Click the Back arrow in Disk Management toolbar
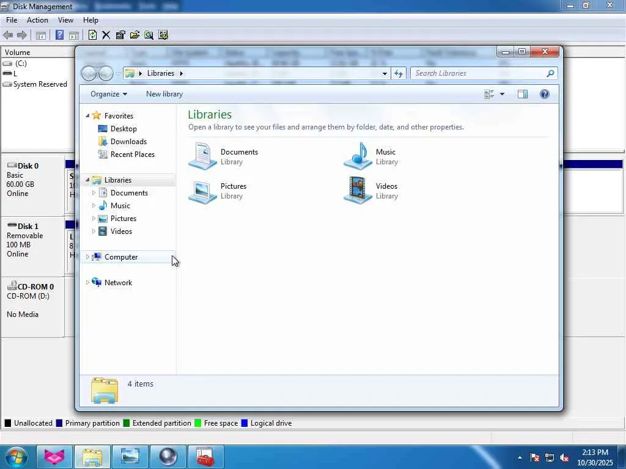Screen dimensions: 626x469 8,35
